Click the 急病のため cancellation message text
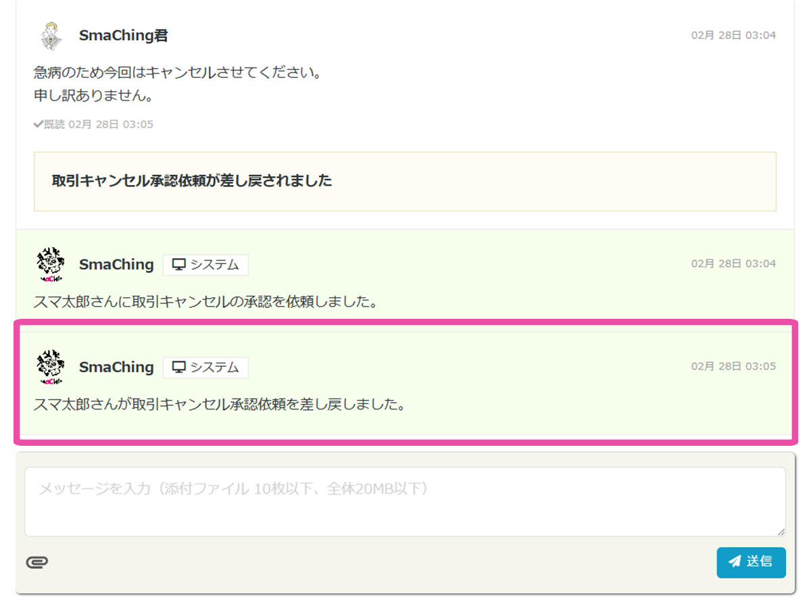Screen dimensions: 811x612 [x=177, y=72]
